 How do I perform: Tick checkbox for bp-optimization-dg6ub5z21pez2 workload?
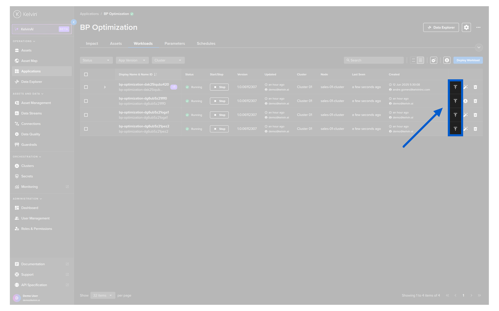(86, 129)
